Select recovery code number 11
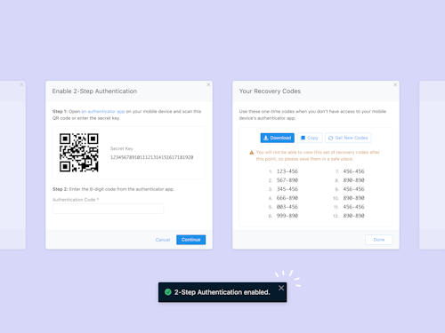The width and height of the screenshot is (445, 333). click(353, 207)
